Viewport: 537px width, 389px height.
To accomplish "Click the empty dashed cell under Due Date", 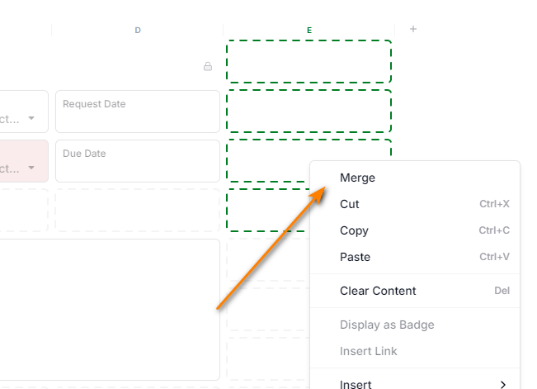I will pyautogui.click(x=137, y=210).
